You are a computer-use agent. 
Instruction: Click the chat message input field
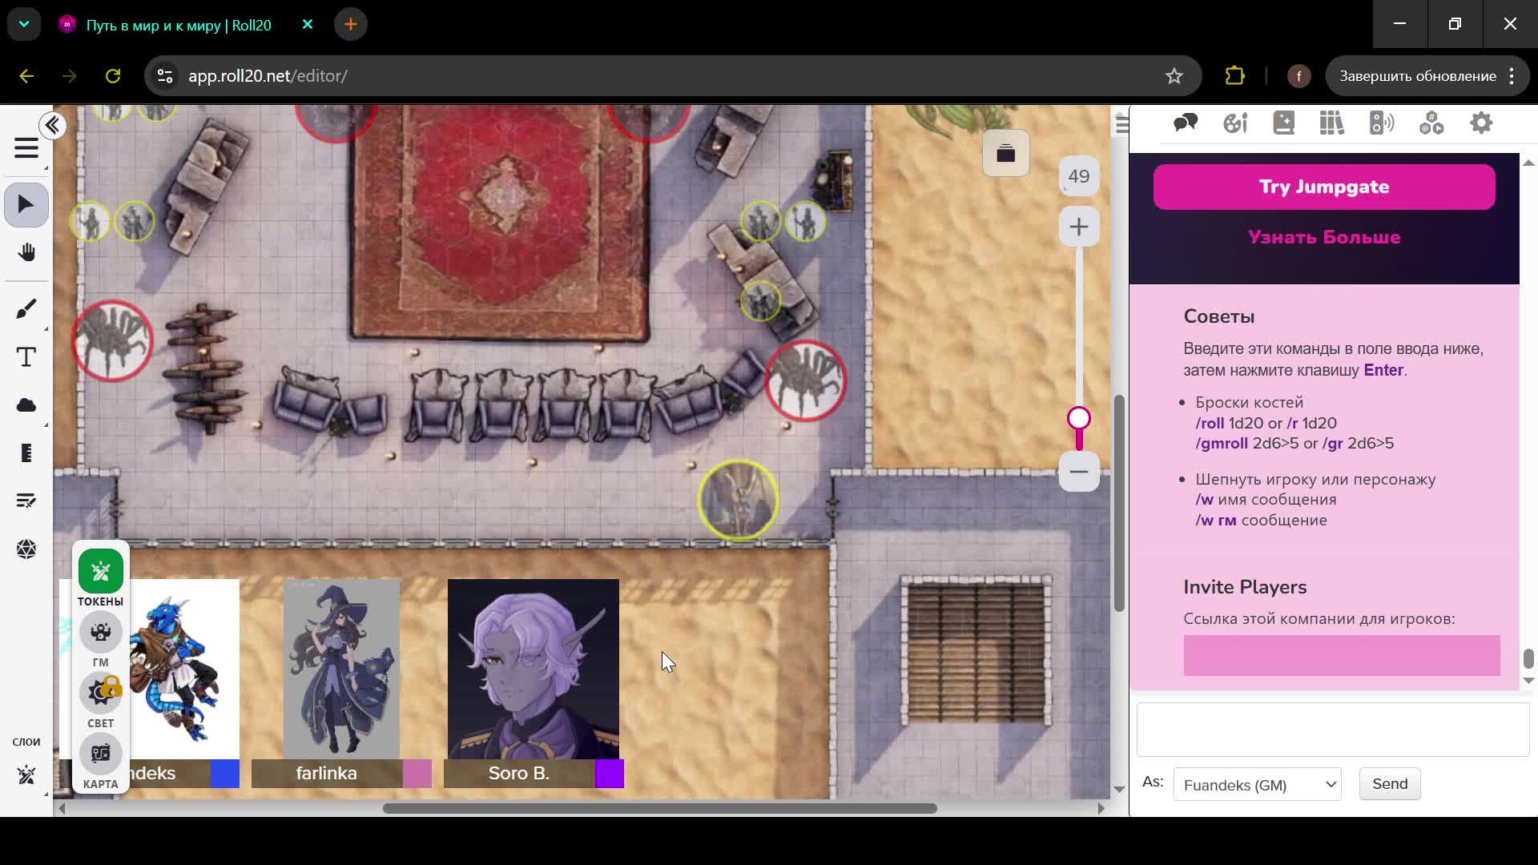click(1332, 730)
